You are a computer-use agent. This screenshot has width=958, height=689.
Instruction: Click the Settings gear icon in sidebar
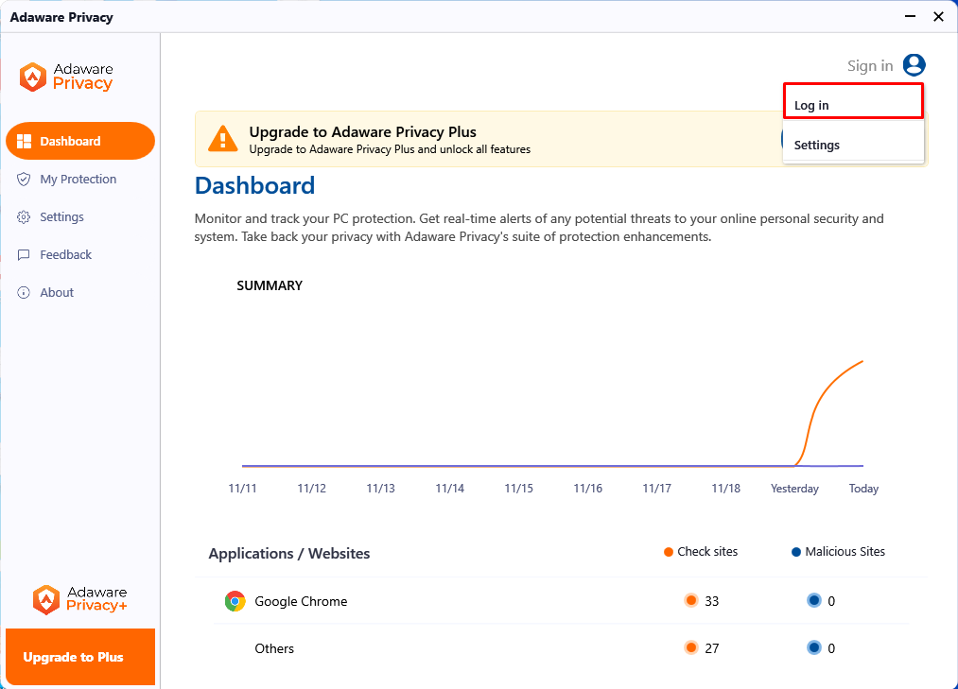coord(23,216)
